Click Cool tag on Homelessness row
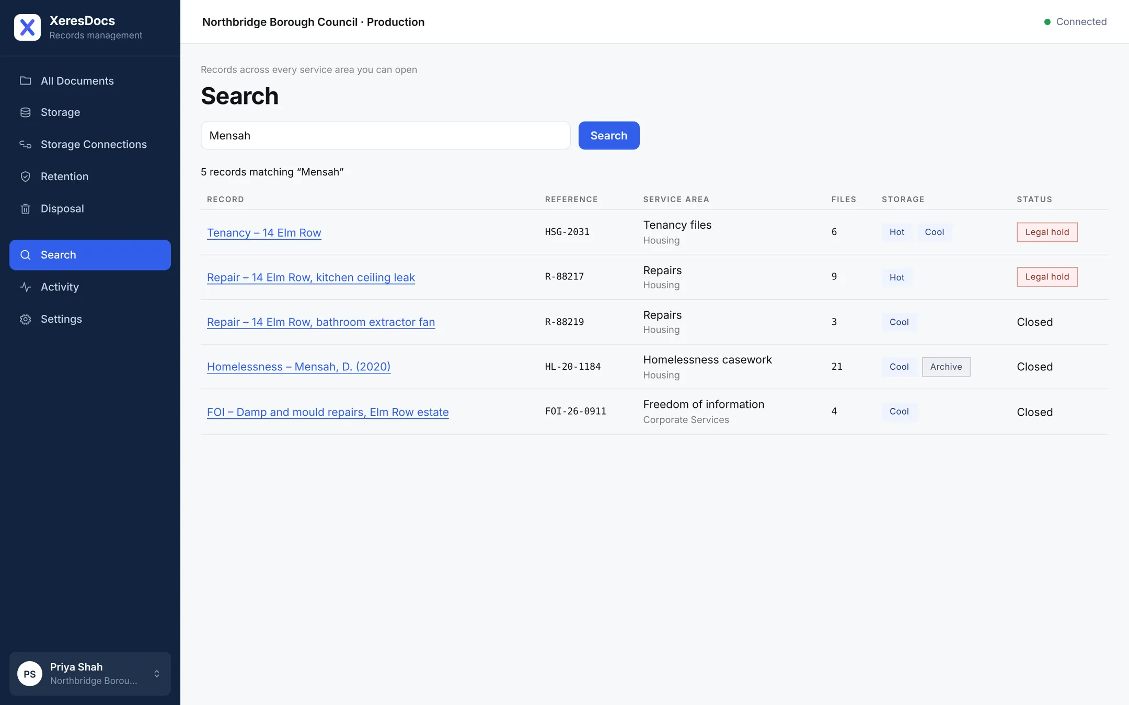This screenshot has width=1129, height=705. 899,367
